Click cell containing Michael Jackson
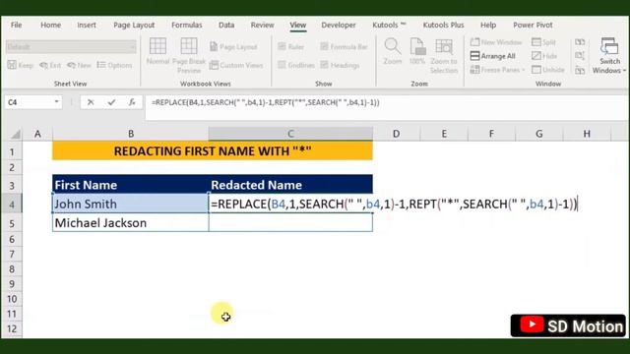 (x=131, y=223)
